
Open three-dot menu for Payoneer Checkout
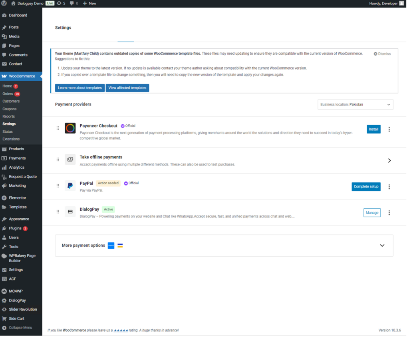point(389,129)
